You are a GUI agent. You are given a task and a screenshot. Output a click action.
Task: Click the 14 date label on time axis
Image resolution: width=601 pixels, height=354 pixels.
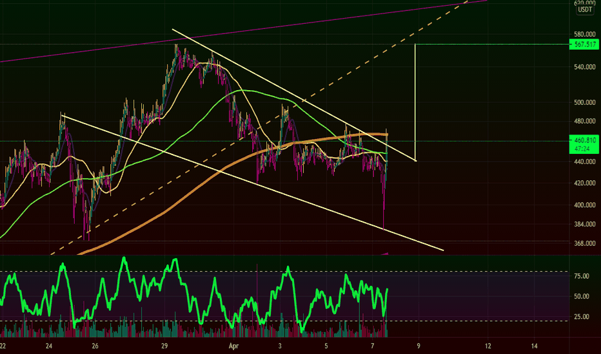click(535, 346)
